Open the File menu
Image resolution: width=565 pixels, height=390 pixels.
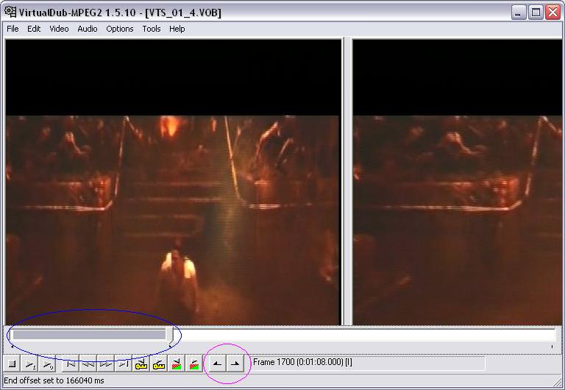13,29
